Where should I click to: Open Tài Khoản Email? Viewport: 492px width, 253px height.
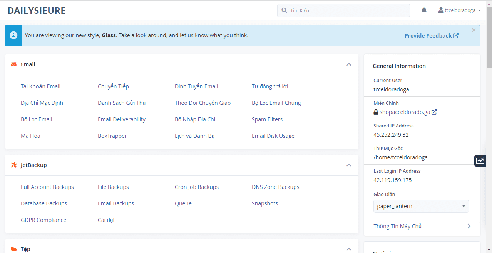40,86
